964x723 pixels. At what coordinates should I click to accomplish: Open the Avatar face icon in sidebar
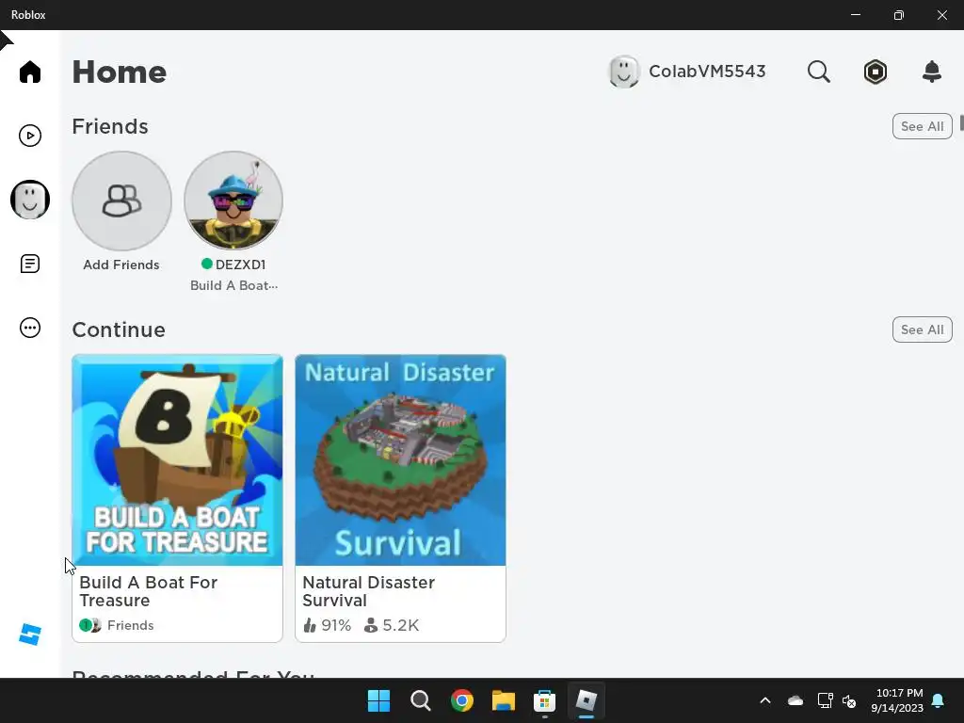click(x=29, y=200)
